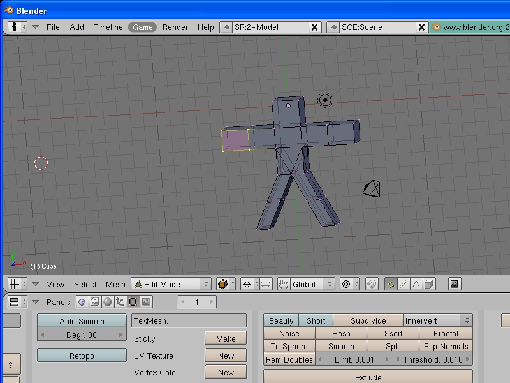Image resolution: width=510 pixels, height=383 pixels.
Task: Toggle move object centers only button
Action: tap(266, 284)
